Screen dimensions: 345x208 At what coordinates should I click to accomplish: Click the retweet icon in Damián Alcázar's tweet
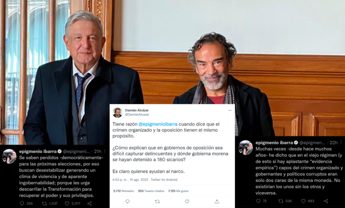(157, 201)
